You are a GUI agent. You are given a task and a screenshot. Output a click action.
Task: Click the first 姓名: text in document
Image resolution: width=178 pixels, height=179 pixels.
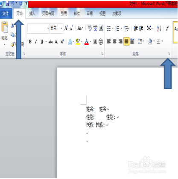click(x=90, y=109)
